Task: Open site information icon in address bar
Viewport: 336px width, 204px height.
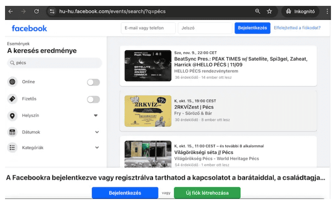Action: 52,11
